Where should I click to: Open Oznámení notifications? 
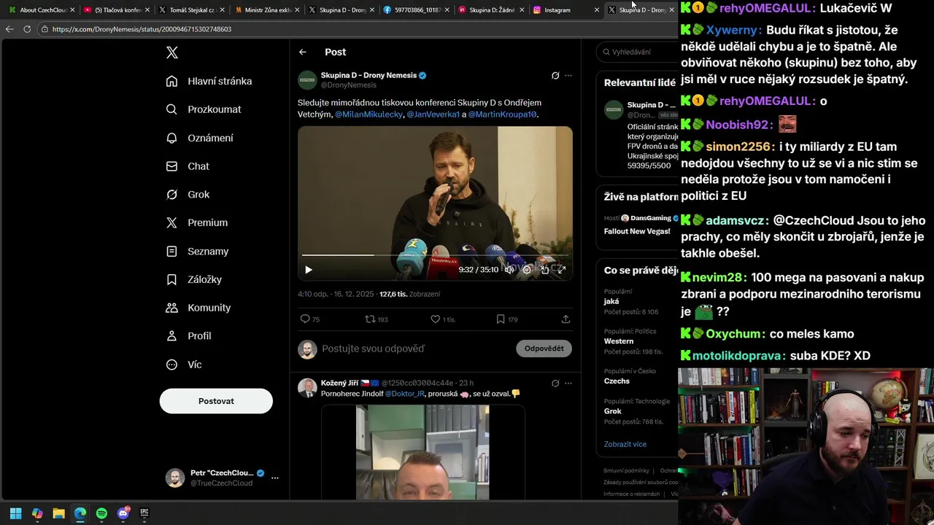click(200, 138)
